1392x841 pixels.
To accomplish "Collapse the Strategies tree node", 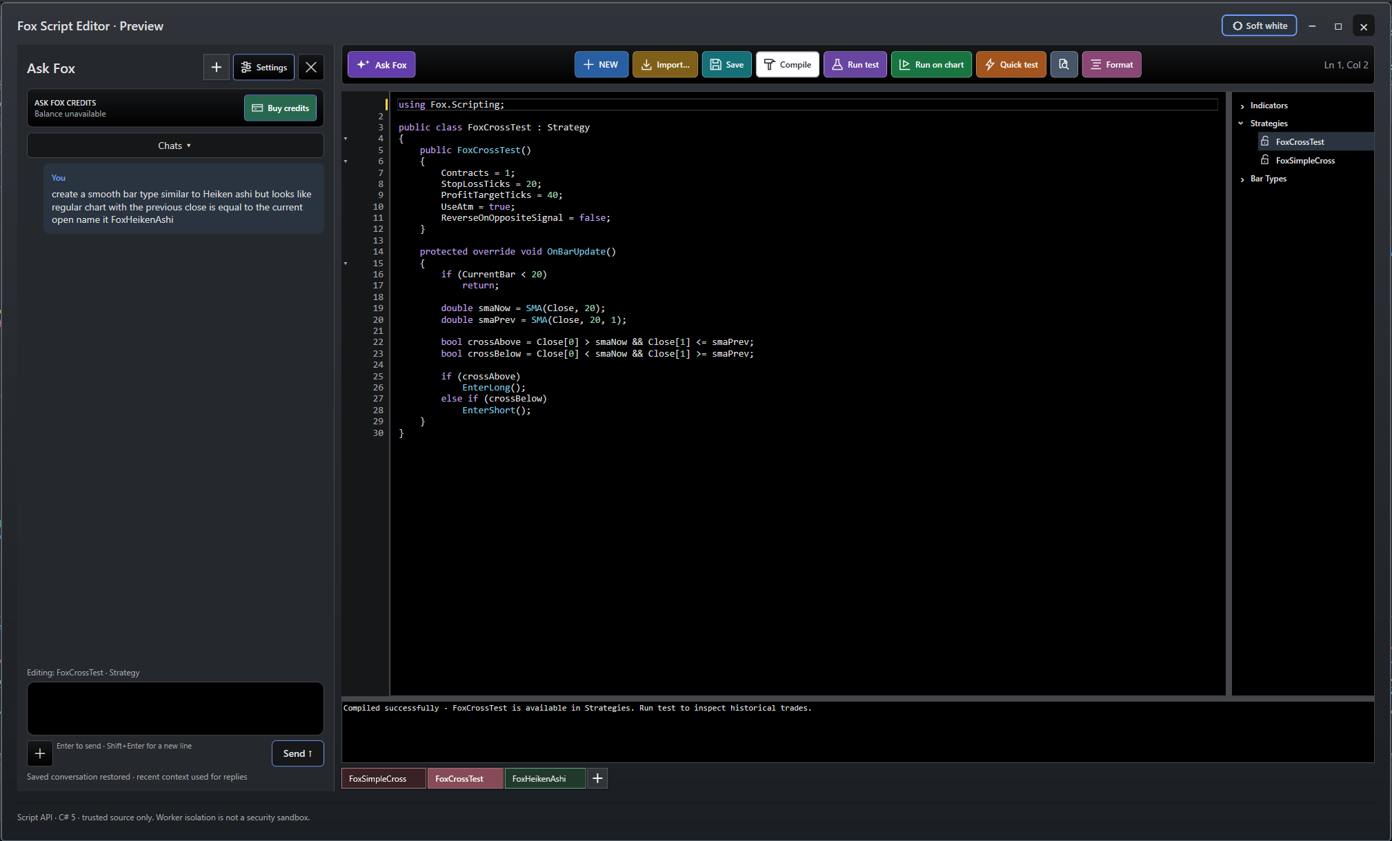I will pyautogui.click(x=1241, y=123).
